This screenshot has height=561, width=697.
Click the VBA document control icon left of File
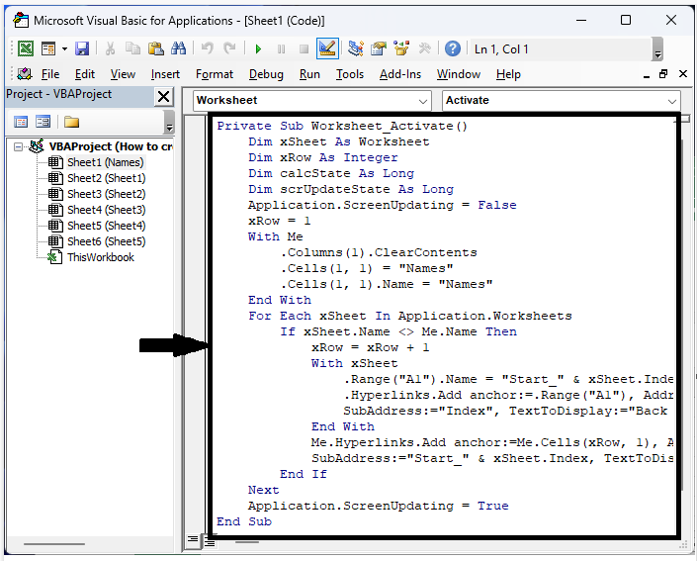coord(25,74)
